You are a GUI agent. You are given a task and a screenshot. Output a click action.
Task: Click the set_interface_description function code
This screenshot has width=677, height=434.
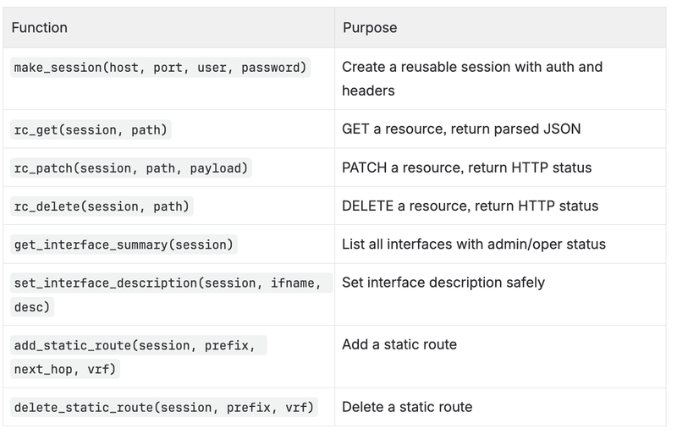tap(171, 295)
